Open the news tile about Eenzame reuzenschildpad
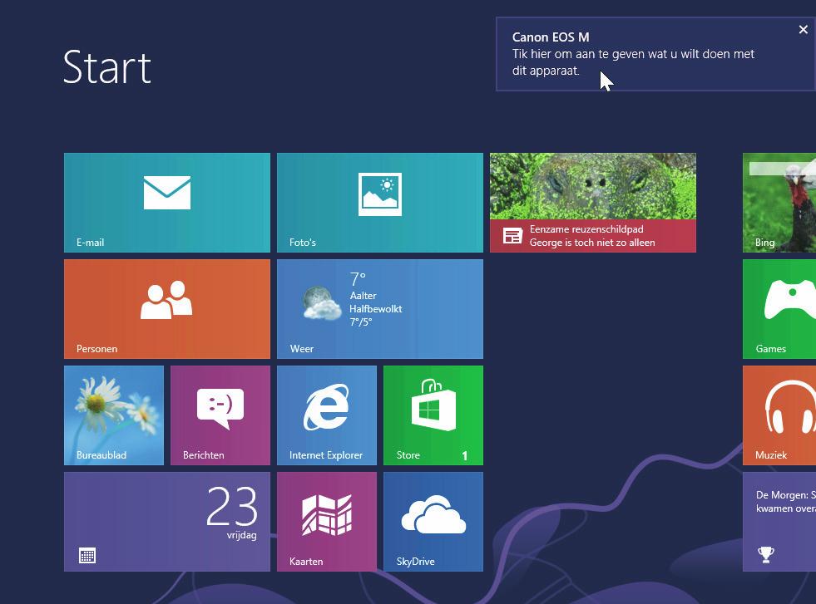Screen dimensions: 816x604 click(593, 203)
